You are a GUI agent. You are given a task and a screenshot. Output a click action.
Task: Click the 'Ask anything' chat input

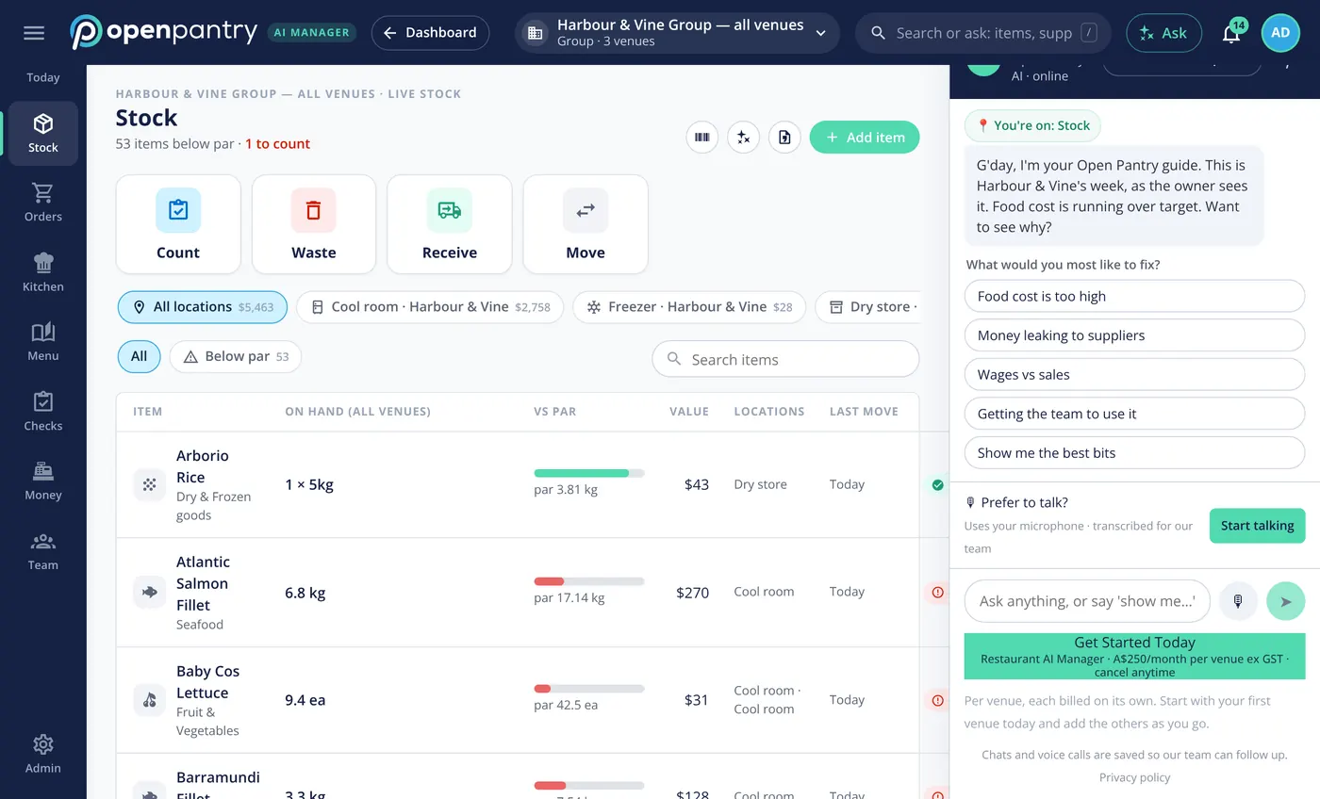click(x=1087, y=601)
